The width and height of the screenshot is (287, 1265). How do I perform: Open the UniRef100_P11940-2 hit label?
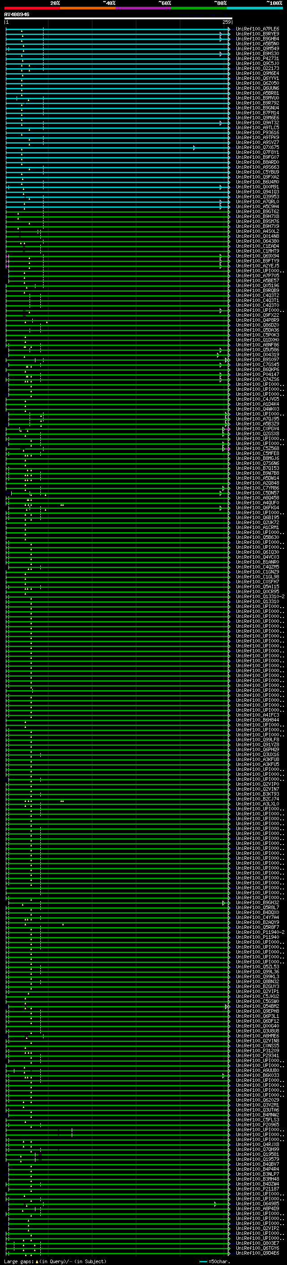pos(260,932)
